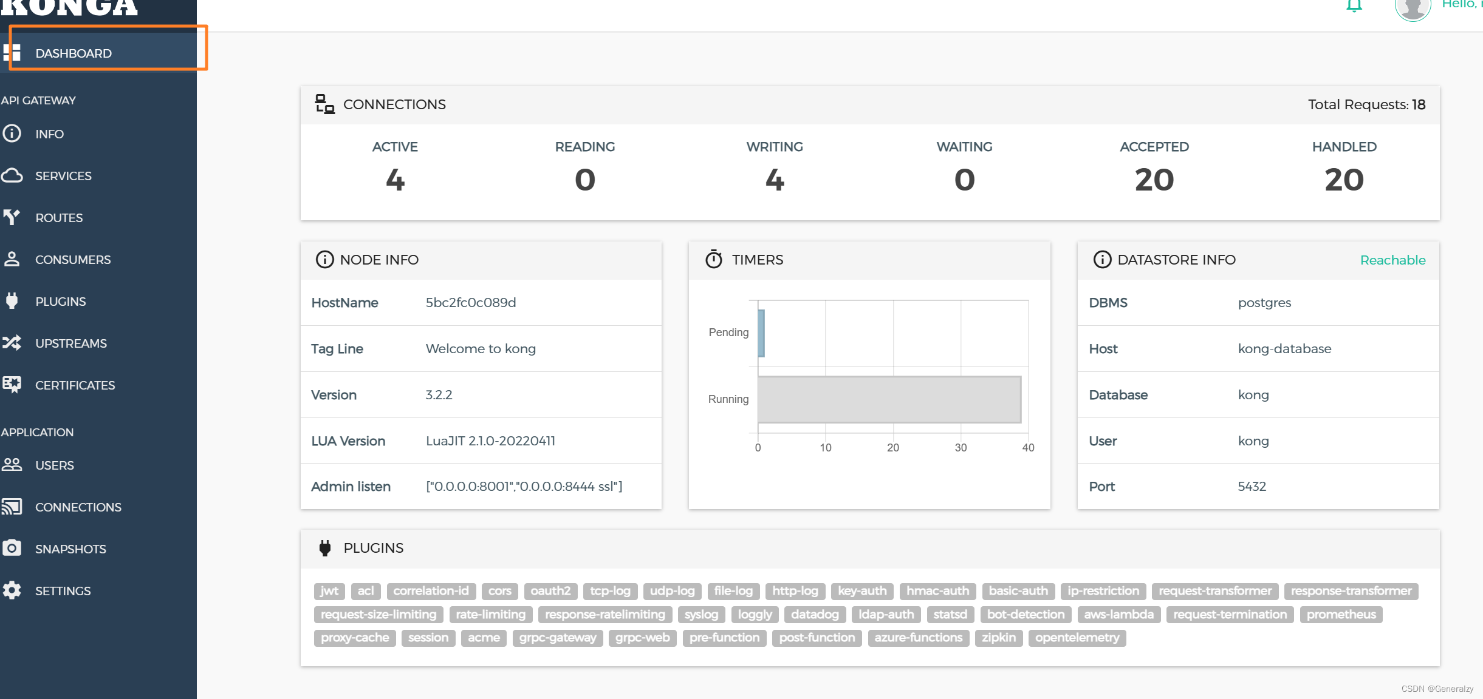This screenshot has height=699, width=1483.
Task: Click the Settings gear icon
Action: (12, 590)
